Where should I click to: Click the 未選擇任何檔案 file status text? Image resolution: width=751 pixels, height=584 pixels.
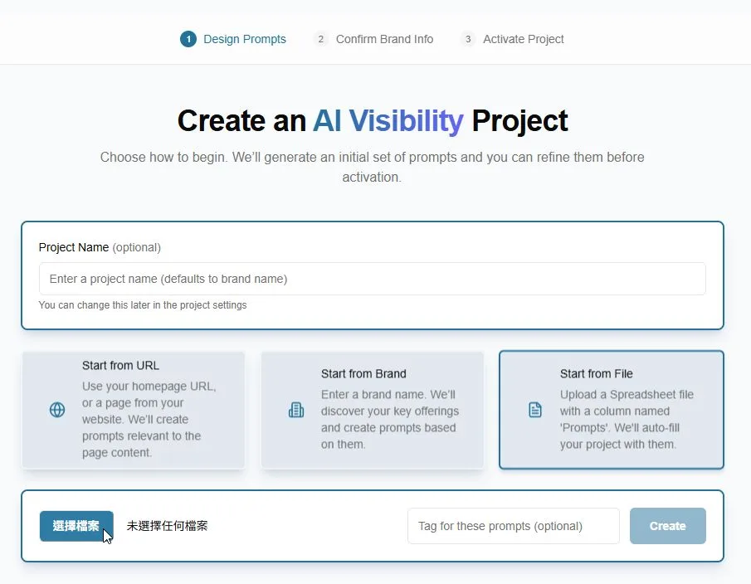click(x=167, y=526)
